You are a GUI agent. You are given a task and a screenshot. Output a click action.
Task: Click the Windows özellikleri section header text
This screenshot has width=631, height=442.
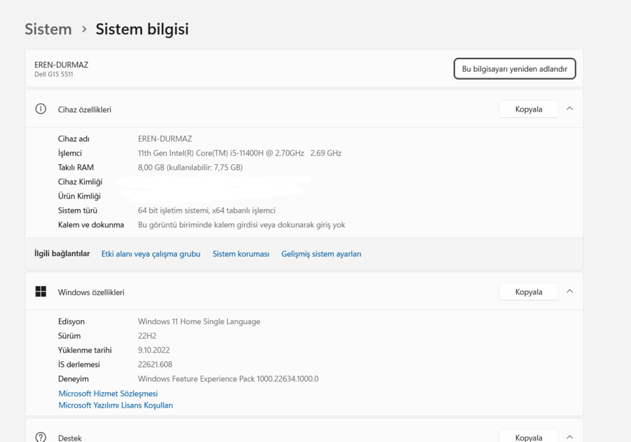point(91,293)
